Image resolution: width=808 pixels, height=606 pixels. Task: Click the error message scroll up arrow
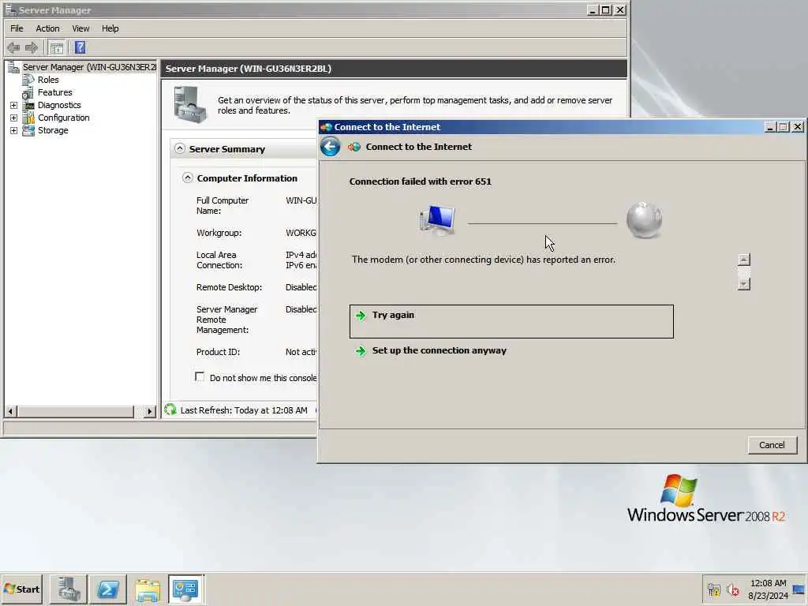[x=743, y=259]
